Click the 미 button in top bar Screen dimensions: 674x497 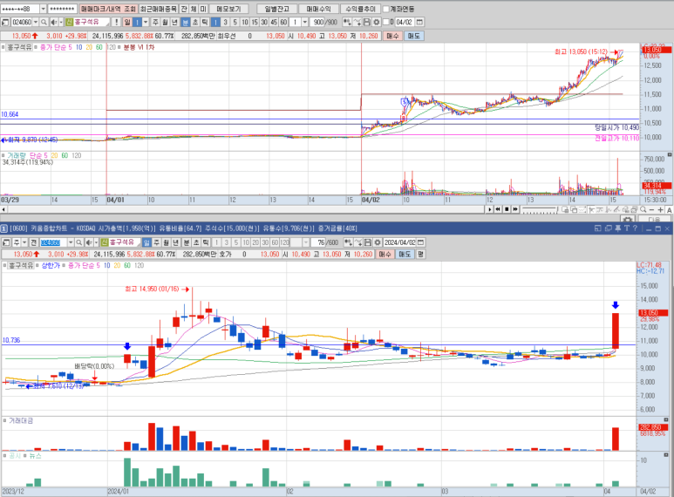(203, 9)
